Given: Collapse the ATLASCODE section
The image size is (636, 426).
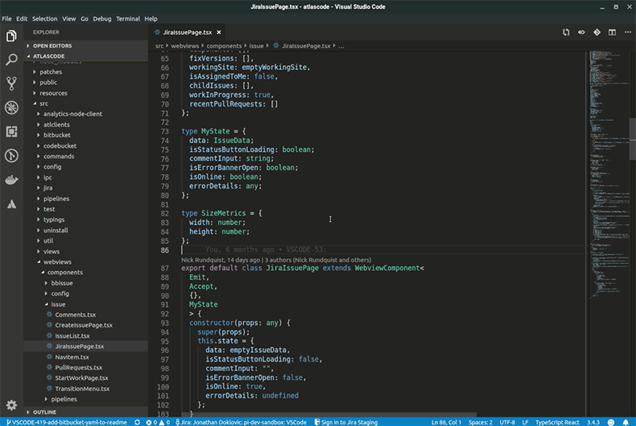Looking at the screenshot, I should [x=86, y=56].
